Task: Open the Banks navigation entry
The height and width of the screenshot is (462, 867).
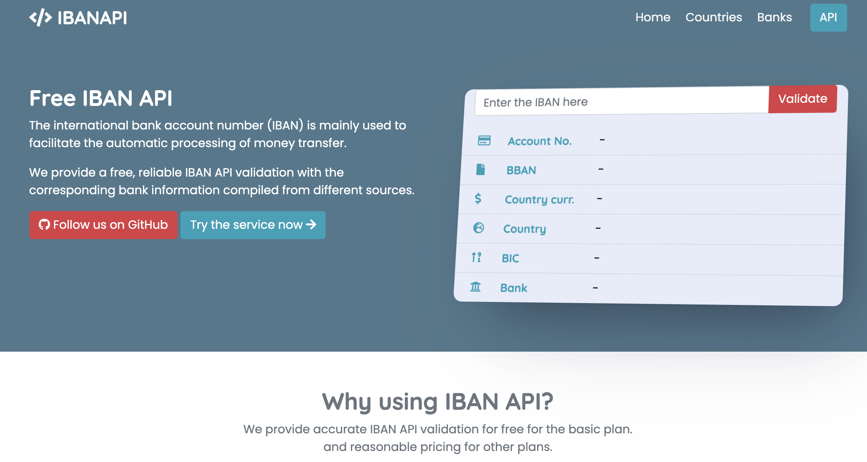Action: tap(774, 17)
